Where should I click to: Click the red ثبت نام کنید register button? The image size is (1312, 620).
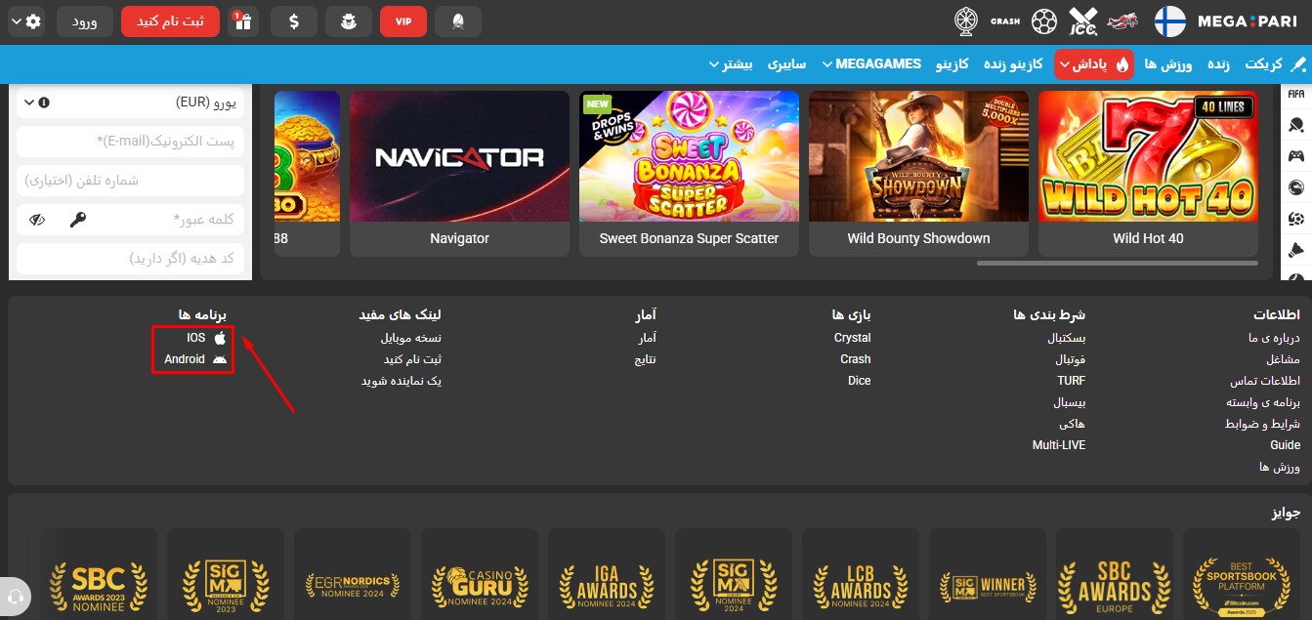(170, 21)
